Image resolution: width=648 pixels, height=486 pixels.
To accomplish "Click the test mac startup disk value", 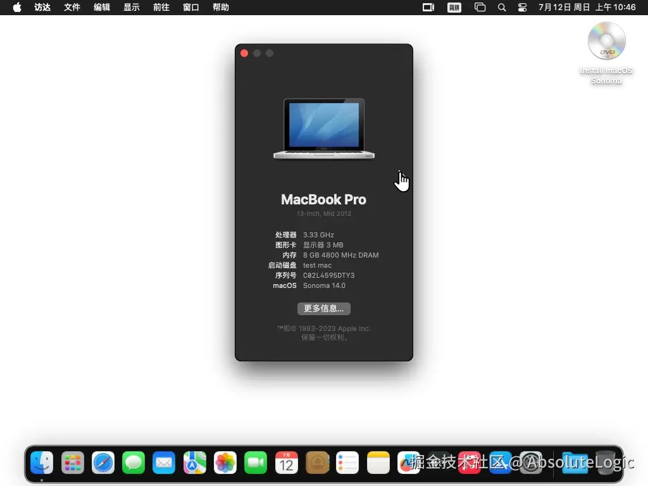I will [x=317, y=265].
